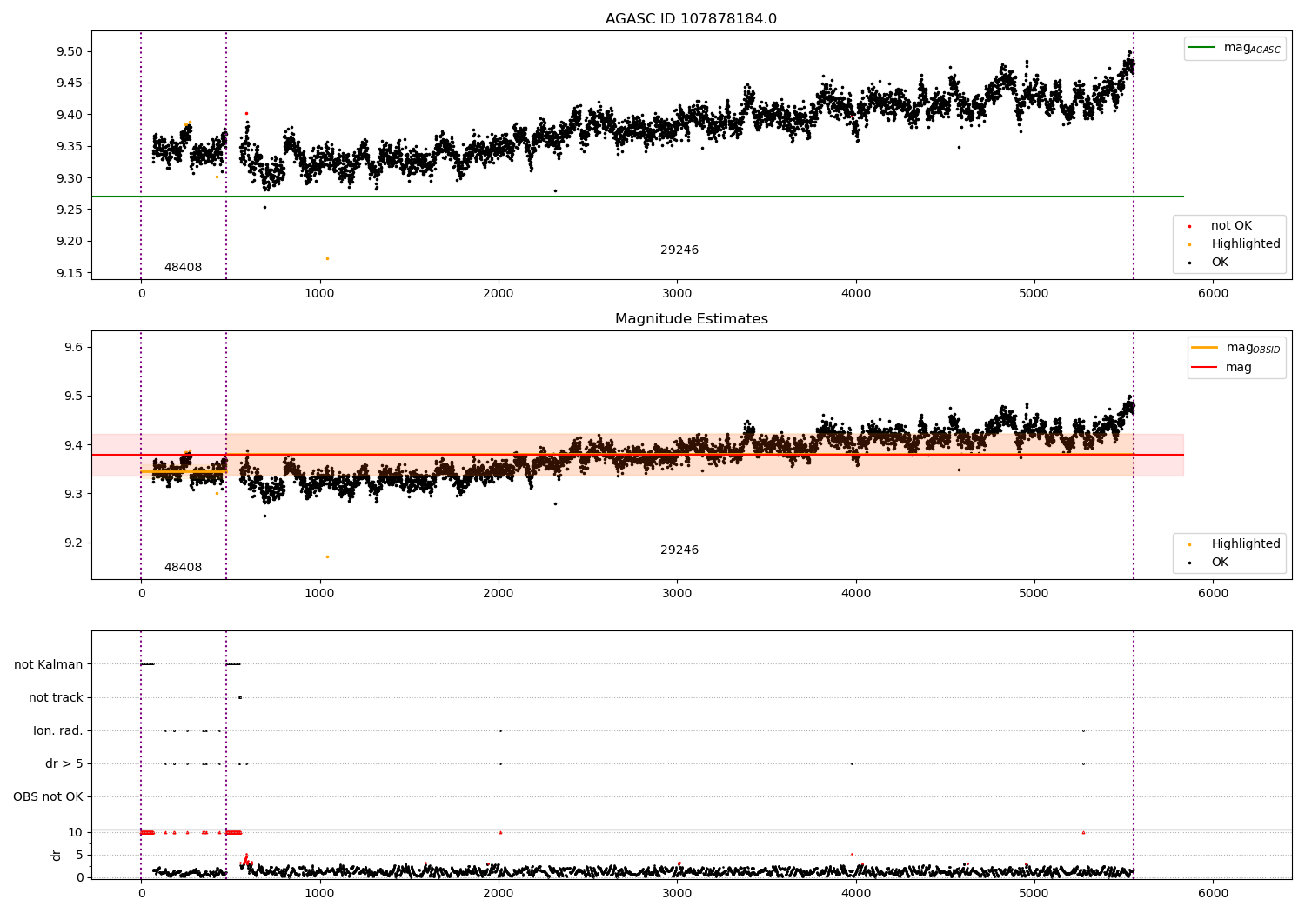1305x913 pixels.
Task: Click the 'dr > 5' row label
Action: point(64,763)
